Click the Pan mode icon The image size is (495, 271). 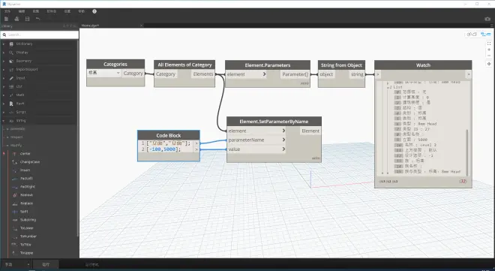click(489, 64)
